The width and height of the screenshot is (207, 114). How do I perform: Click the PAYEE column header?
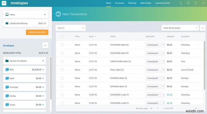(x=113, y=36)
